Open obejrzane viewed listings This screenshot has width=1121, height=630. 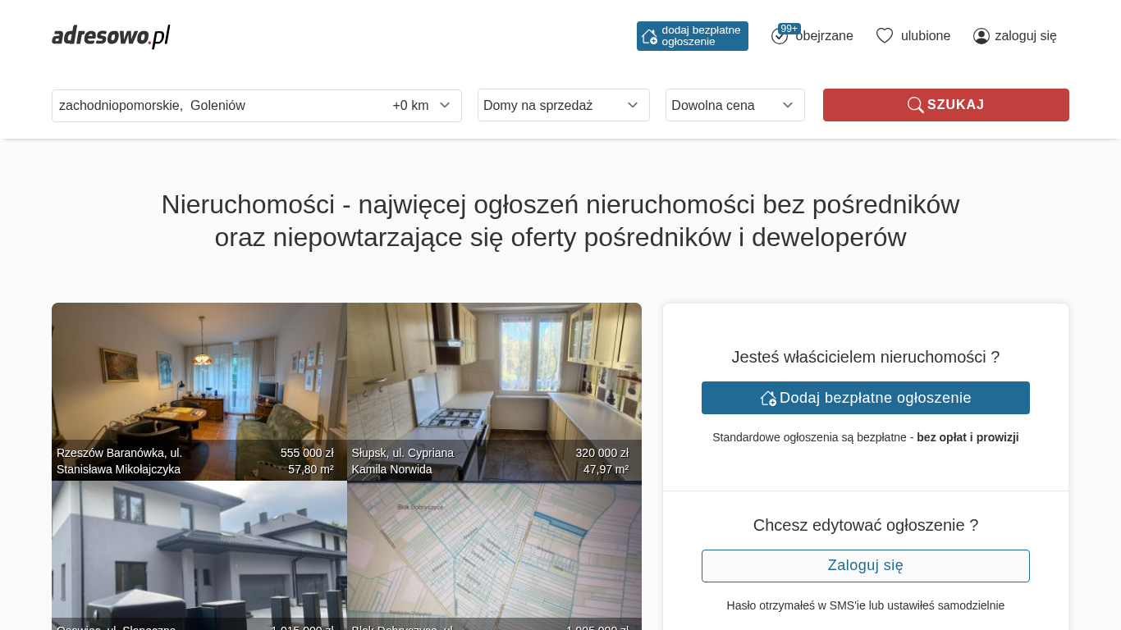click(824, 36)
